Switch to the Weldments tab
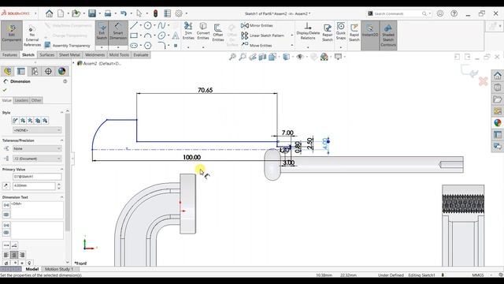The image size is (504, 284). click(94, 54)
